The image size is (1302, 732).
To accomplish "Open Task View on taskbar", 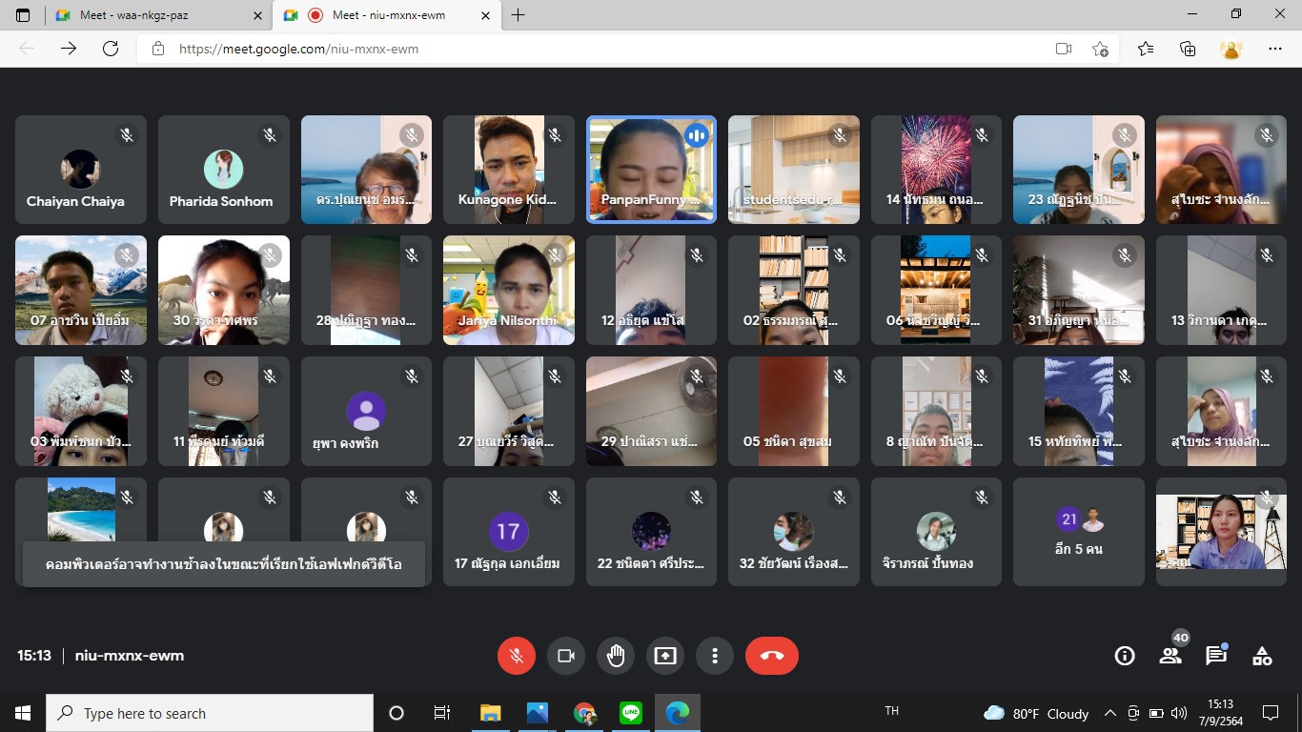I will (442, 713).
